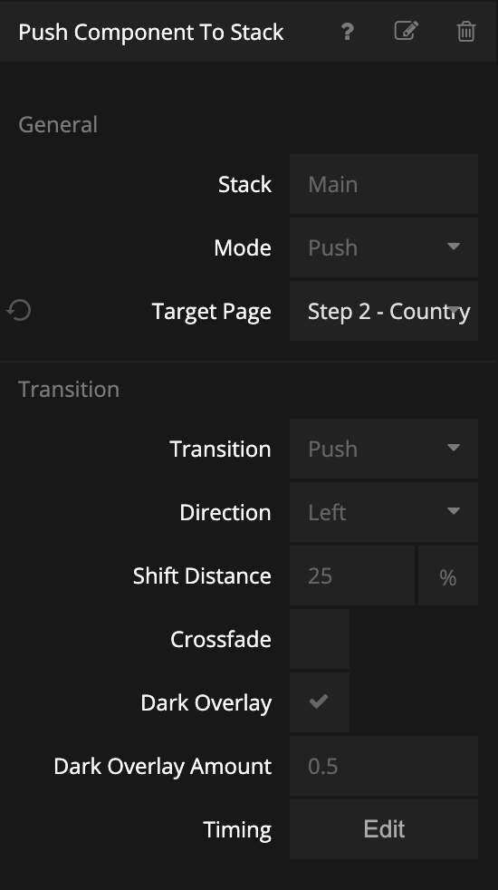Viewport: 498px width, 890px height.
Task: Delete node with trash icon
Action: [465, 31]
